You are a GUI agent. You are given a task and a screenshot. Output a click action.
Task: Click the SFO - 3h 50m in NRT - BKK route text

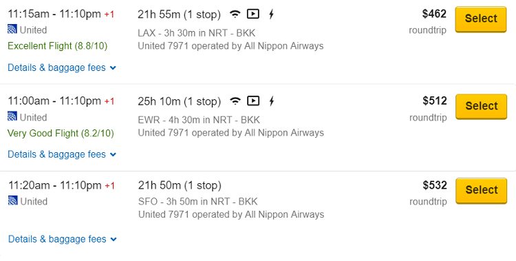pos(197,201)
